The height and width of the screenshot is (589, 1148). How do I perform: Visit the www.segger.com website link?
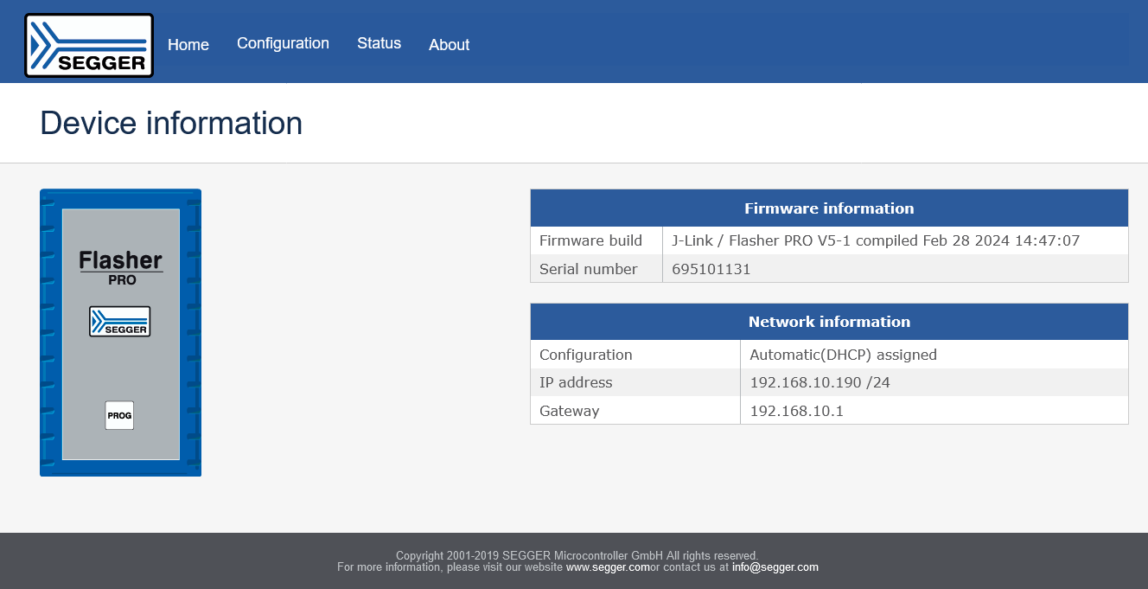[608, 567]
